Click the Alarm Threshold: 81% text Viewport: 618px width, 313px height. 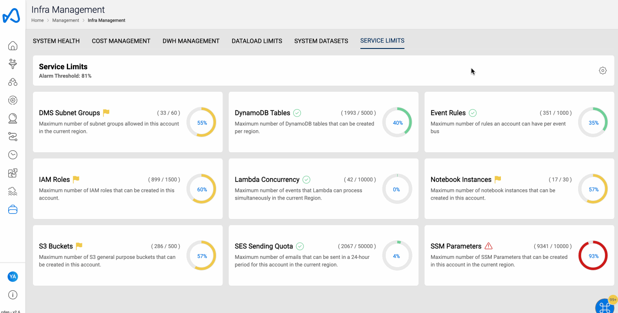(x=65, y=76)
